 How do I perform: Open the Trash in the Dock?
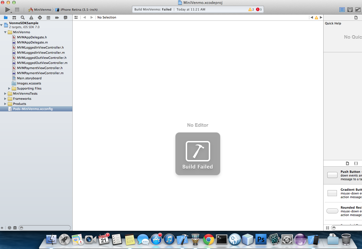point(346,239)
